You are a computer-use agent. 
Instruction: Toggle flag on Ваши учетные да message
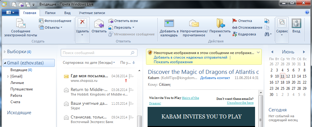[x=131, y=103]
